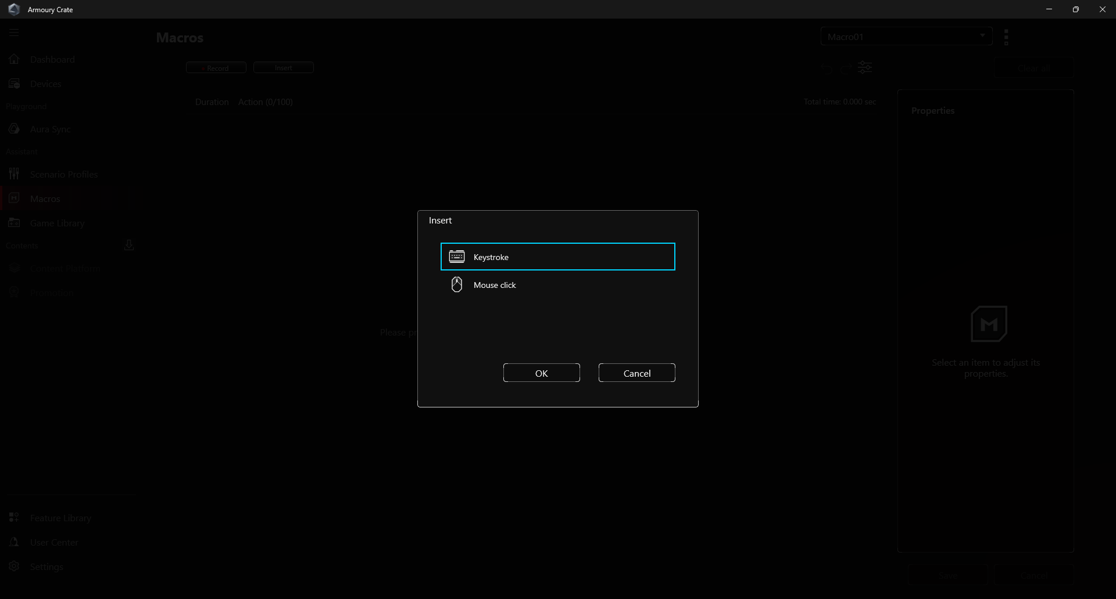Click the Devices icon in the sidebar
Viewport: 1116px width, 599px height.
click(15, 84)
